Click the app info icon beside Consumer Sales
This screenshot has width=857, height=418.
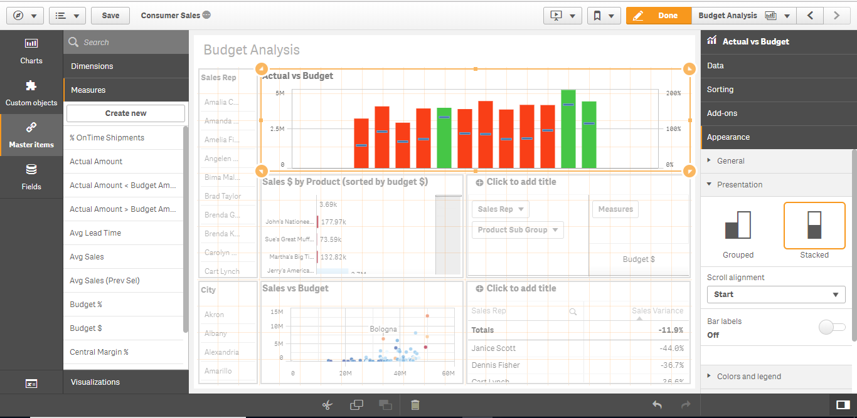pyautogui.click(x=206, y=15)
